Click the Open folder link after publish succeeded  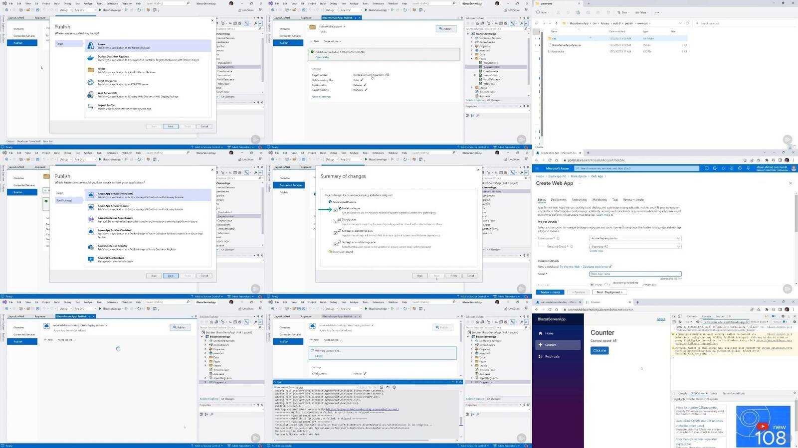point(322,57)
